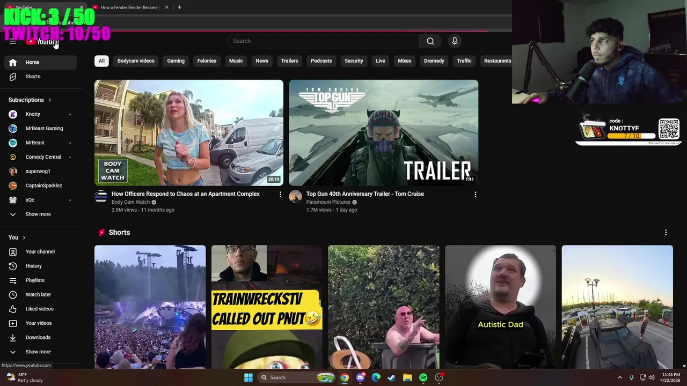The height and width of the screenshot is (386, 687).
Task: Open Windows Start menu
Action: [249, 377]
